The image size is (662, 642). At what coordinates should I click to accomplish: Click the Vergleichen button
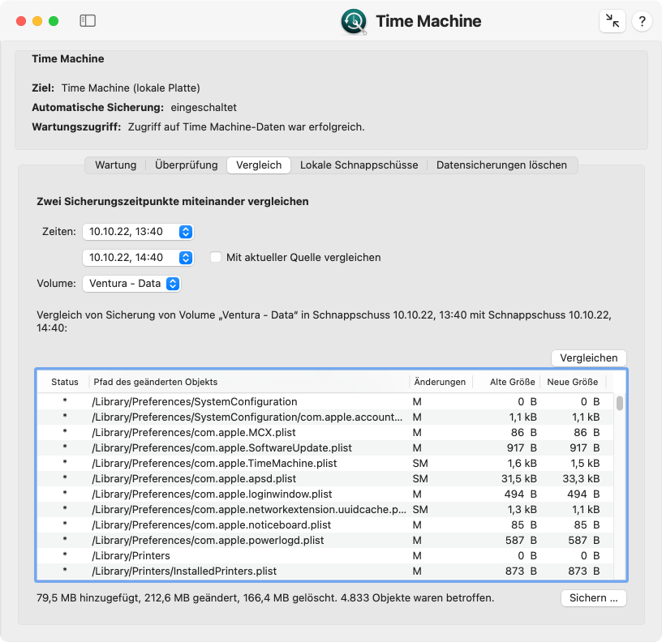pos(588,358)
